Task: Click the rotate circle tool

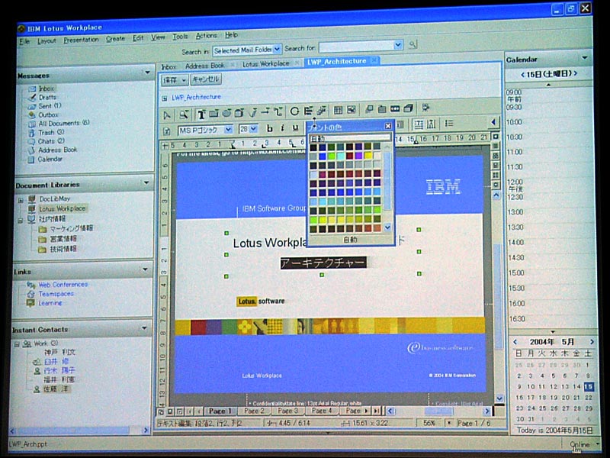Action: [x=294, y=111]
